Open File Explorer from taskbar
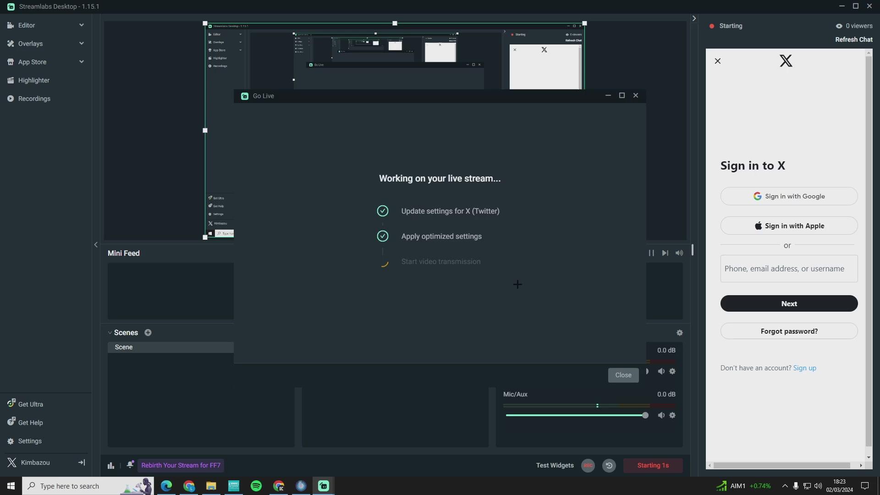This screenshot has height=495, width=880. point(211,486)
